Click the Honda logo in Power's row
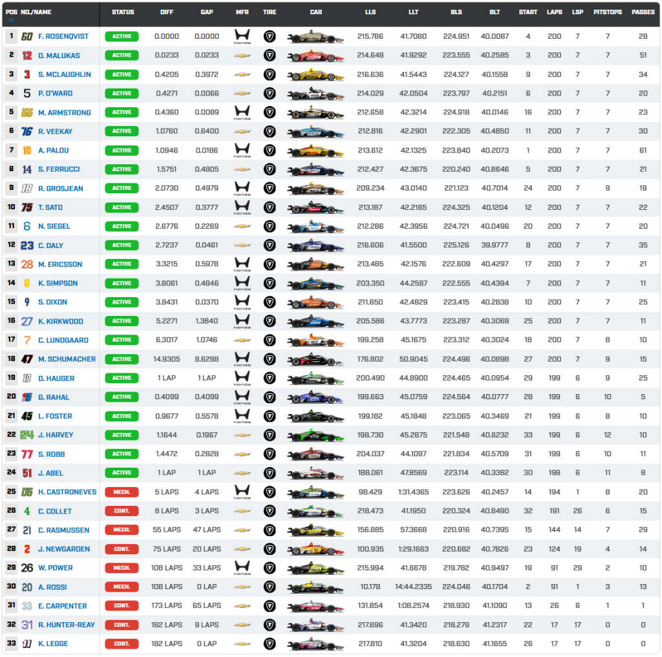 tap(242, 568)
